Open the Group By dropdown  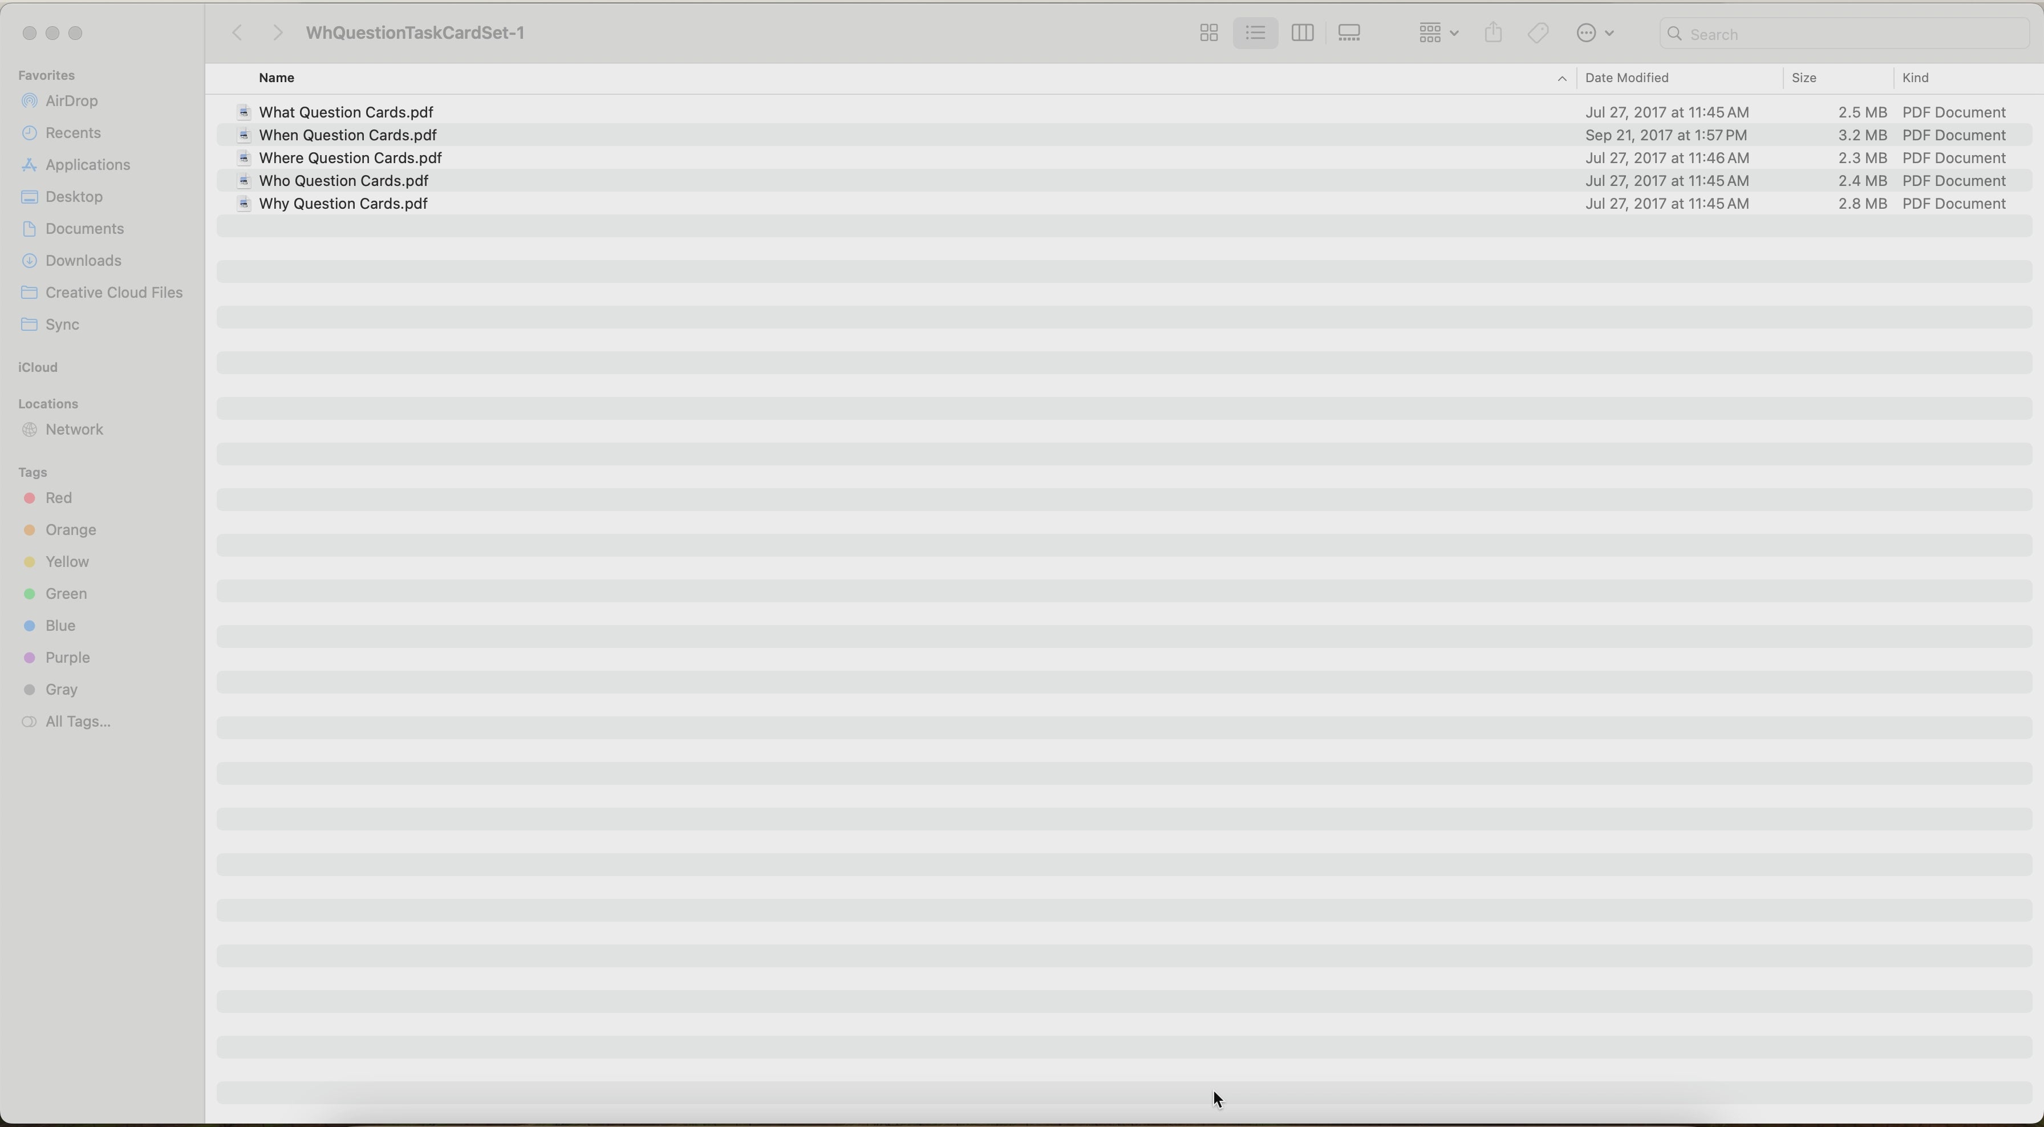tap(1438, 33)
